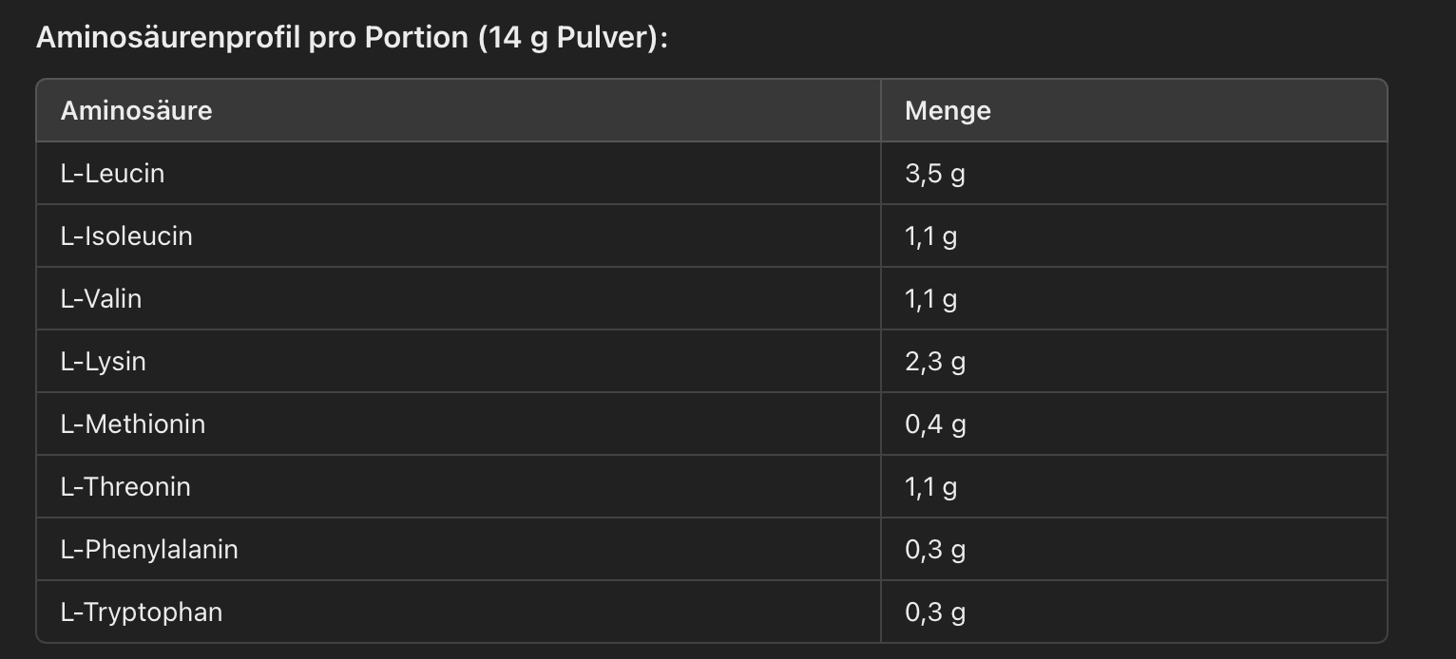This screenshot has height=659, width=1456.
Task: Select the 3,5 g amount cell
Action: [x=935, y=174]
